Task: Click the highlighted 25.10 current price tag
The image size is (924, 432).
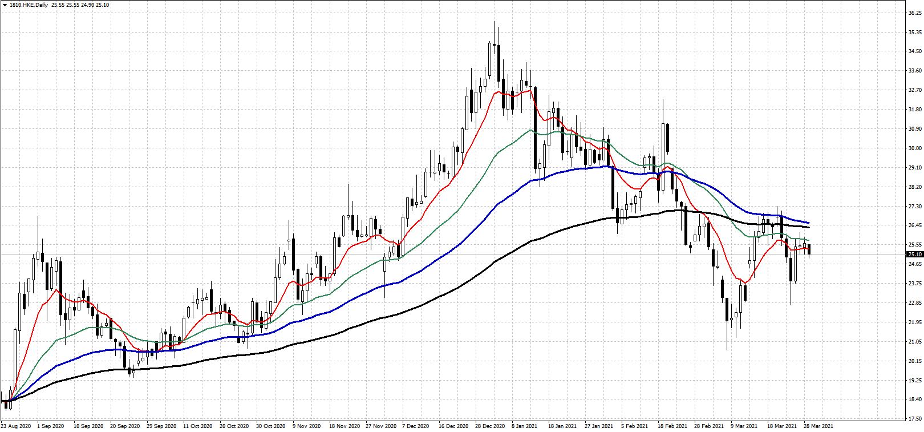Action: [914, 255]
